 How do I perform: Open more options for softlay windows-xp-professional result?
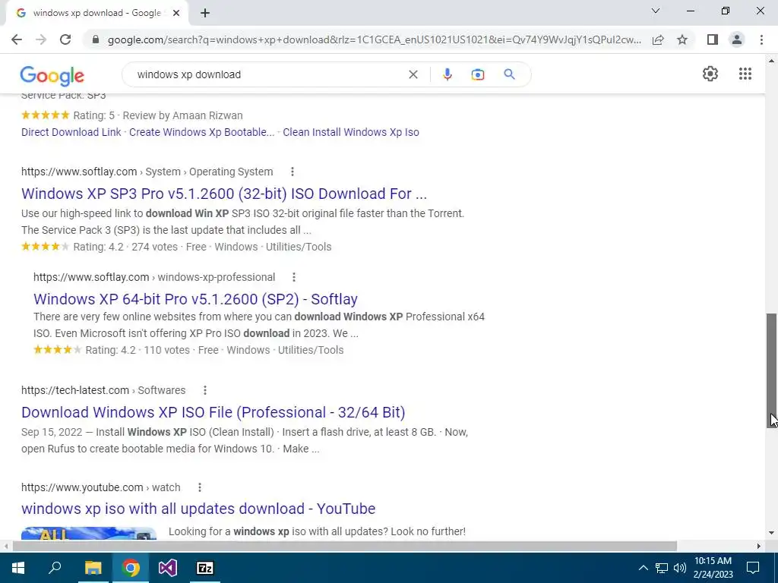click(x=294, y=277)
